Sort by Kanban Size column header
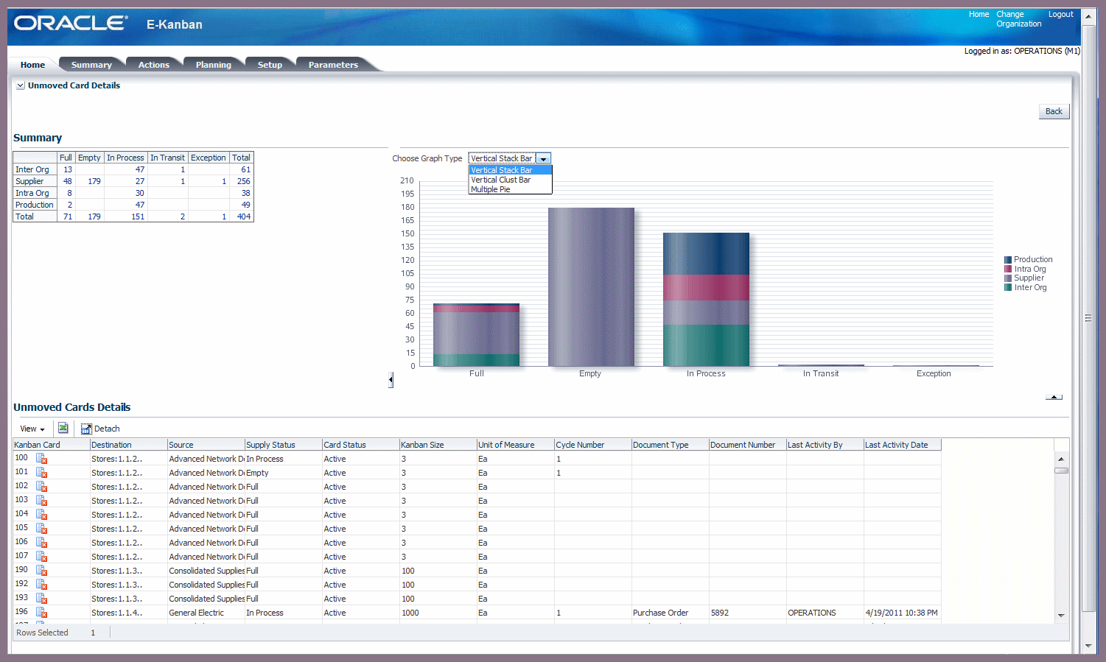 click(438, 445)
